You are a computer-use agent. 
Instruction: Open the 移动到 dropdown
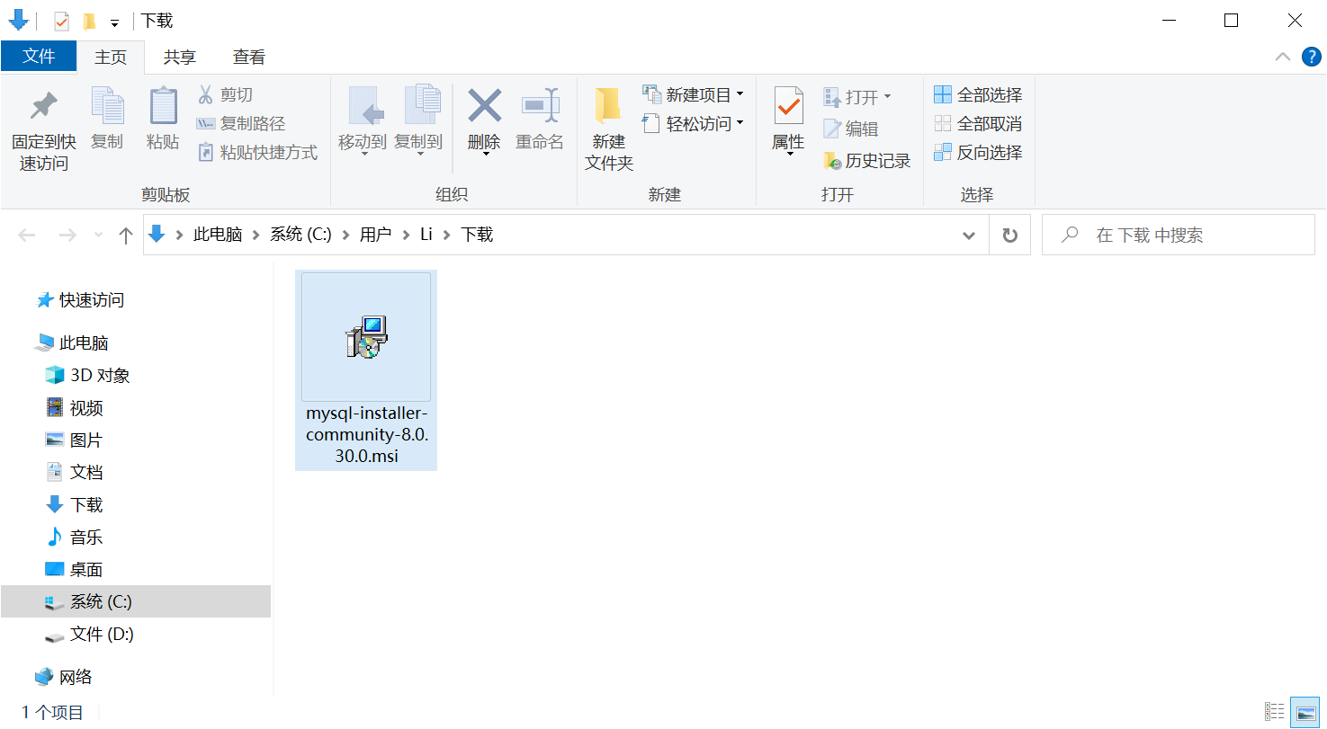(x=363, y=154)
